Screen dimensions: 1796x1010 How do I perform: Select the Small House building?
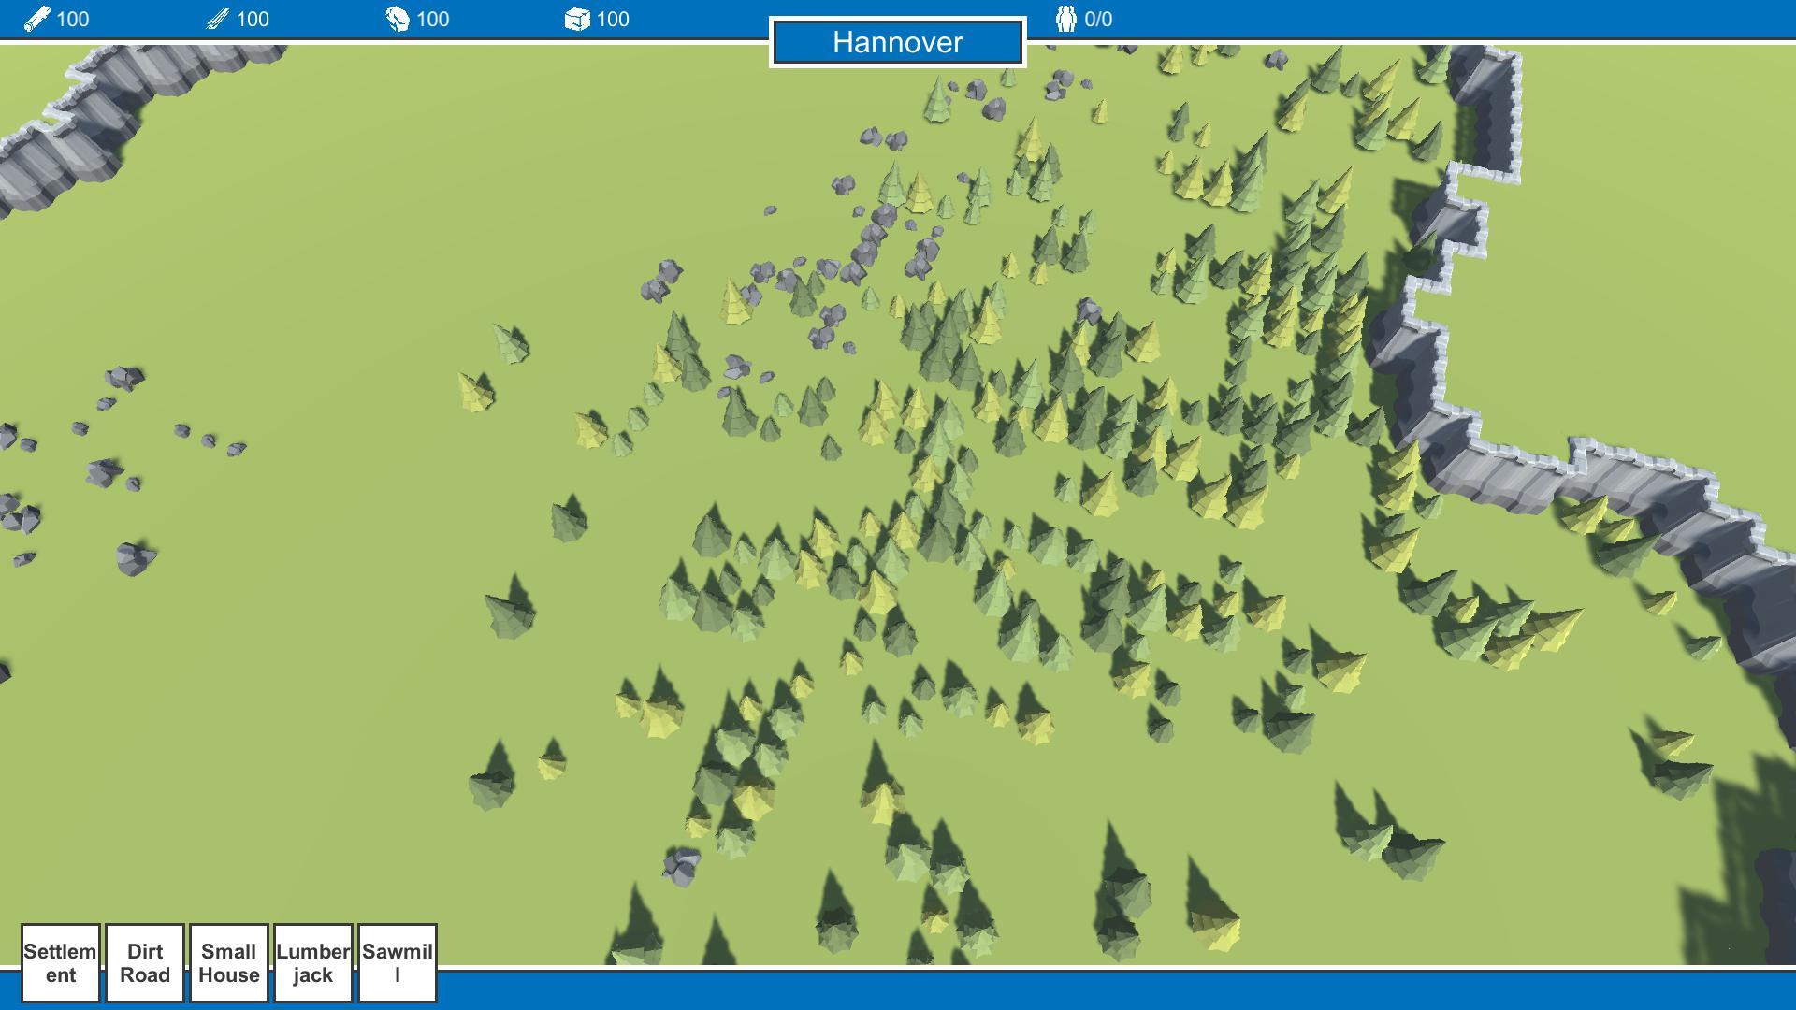pos(229,962)
